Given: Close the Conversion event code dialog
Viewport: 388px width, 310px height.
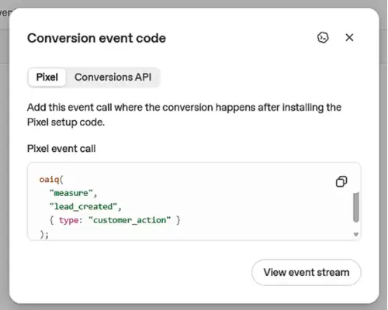Looking at the screenshot, I should click(x=349, y=38).
